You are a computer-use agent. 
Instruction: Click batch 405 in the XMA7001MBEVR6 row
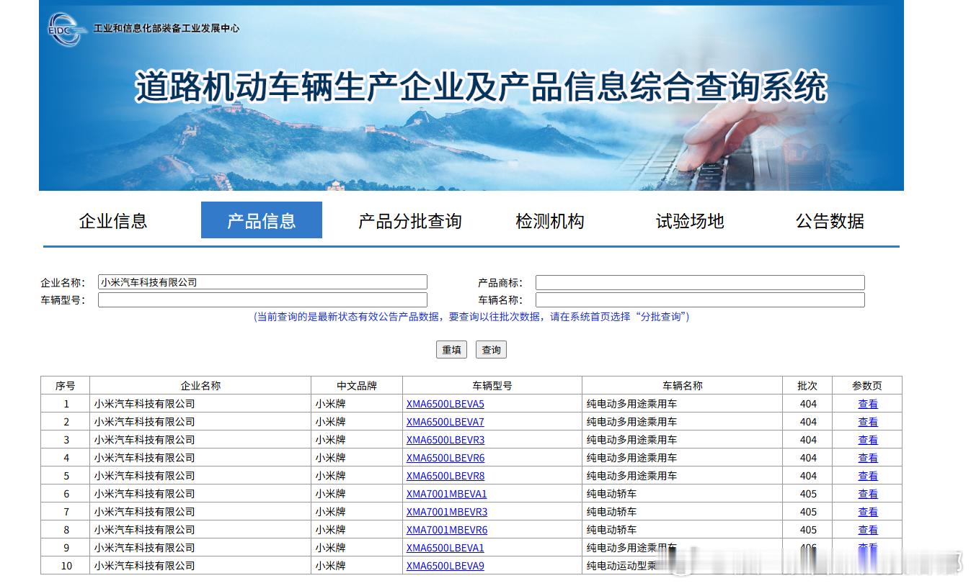tap(808, 530)
